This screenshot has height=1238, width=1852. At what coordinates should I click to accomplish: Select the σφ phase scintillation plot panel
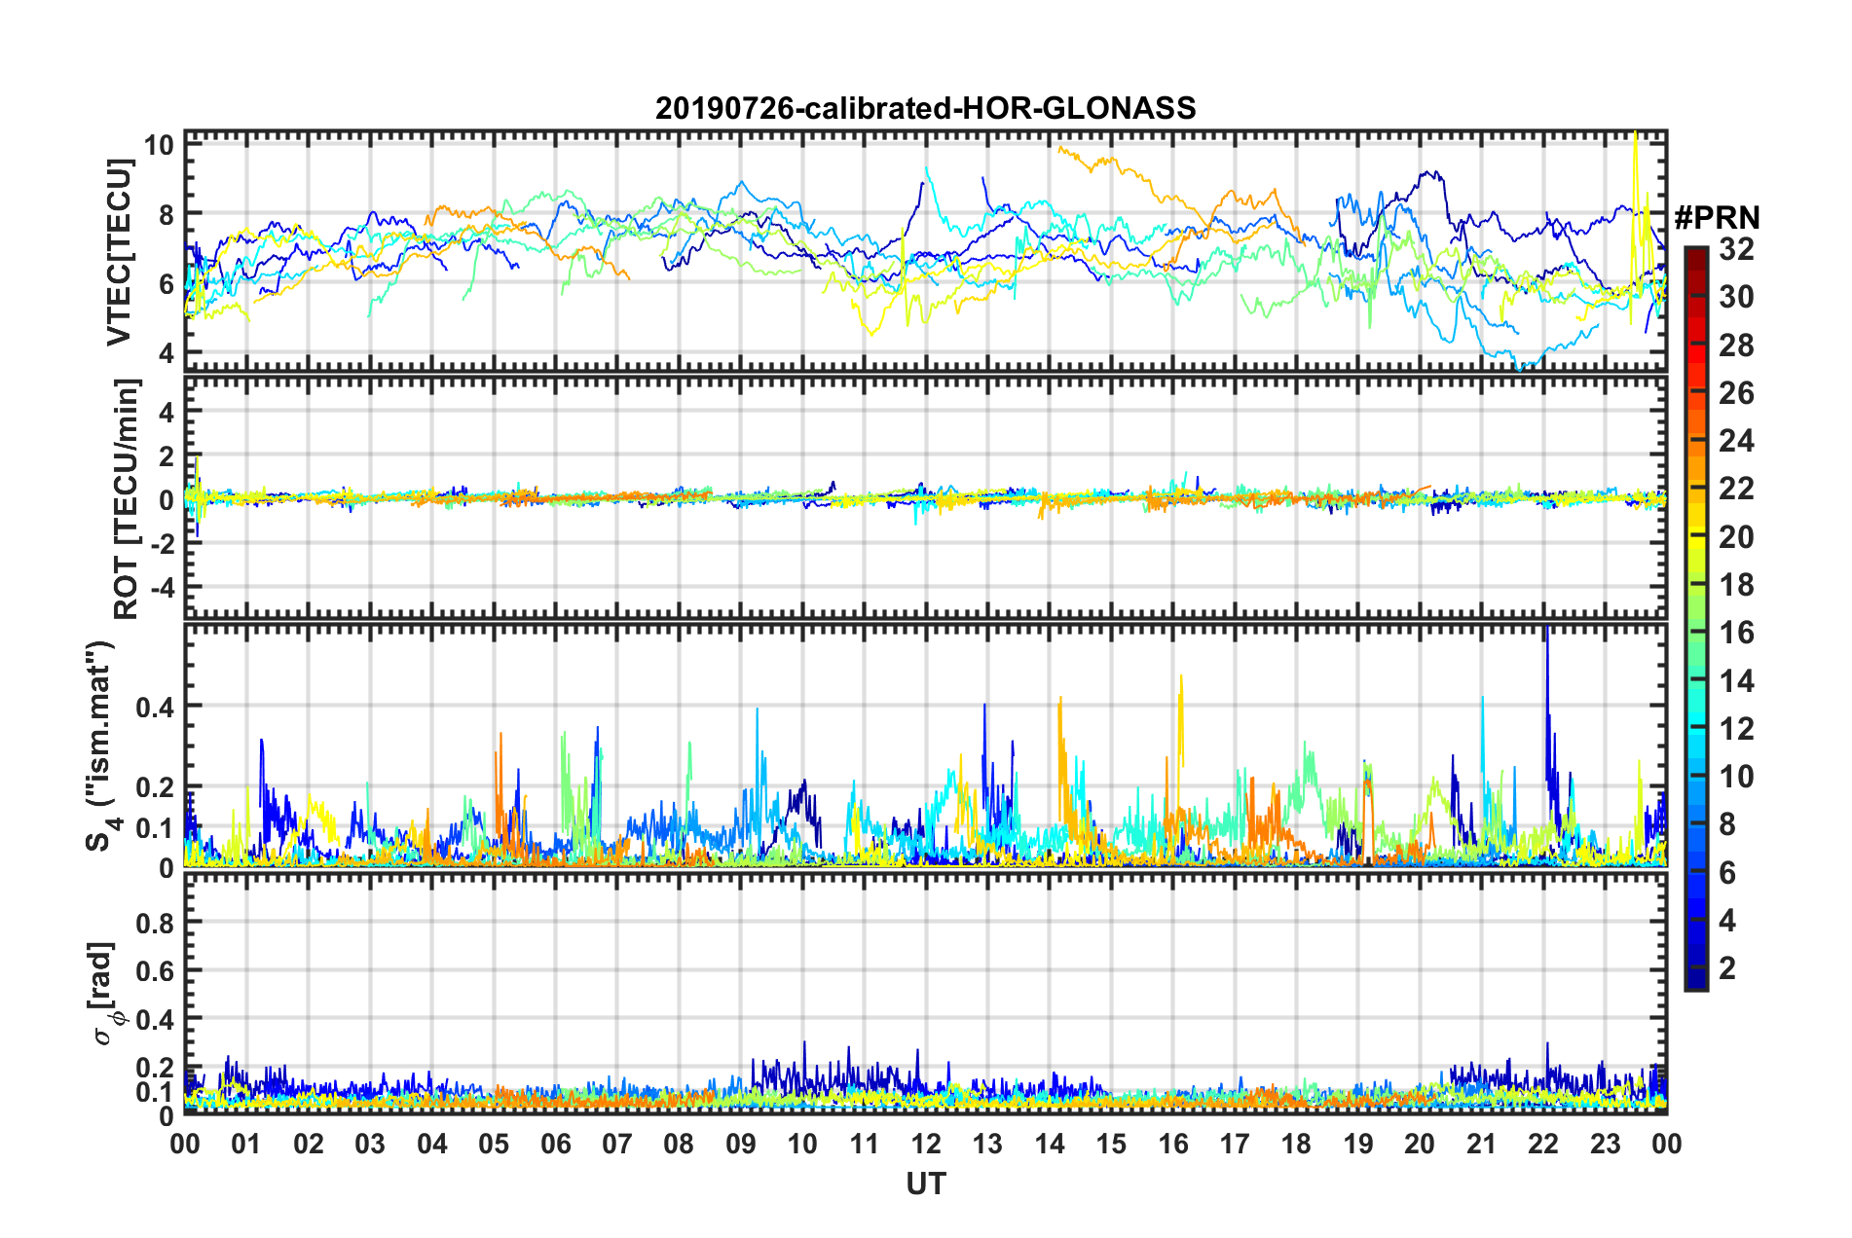tap(925, 994)
